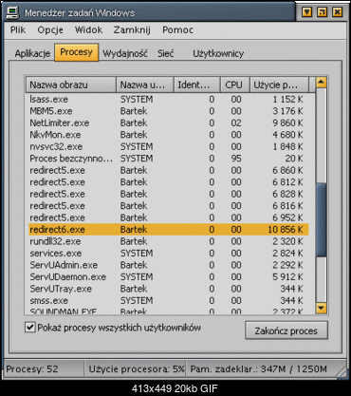Screen dimensions: 351x396
Task: Select the nvsvc32.exe process
Action: pyautogui.click(x=168, y=146)
